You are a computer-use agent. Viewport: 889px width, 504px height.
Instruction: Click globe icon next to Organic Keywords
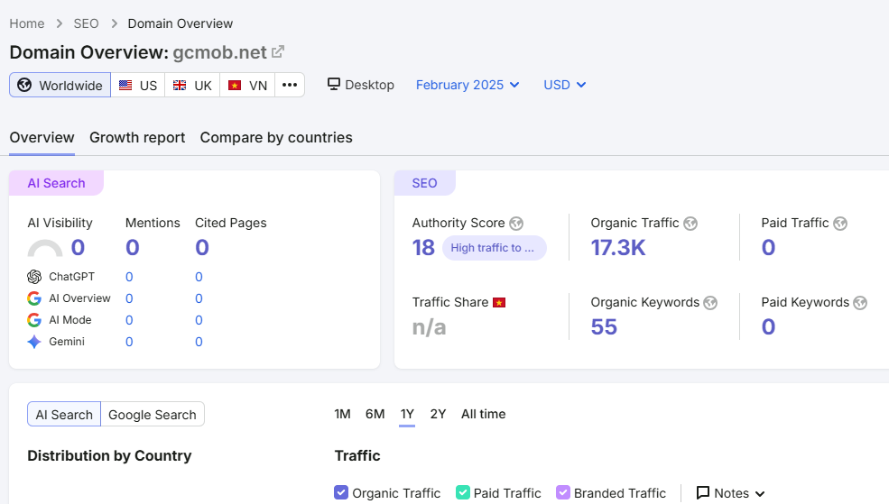point(710,303)
